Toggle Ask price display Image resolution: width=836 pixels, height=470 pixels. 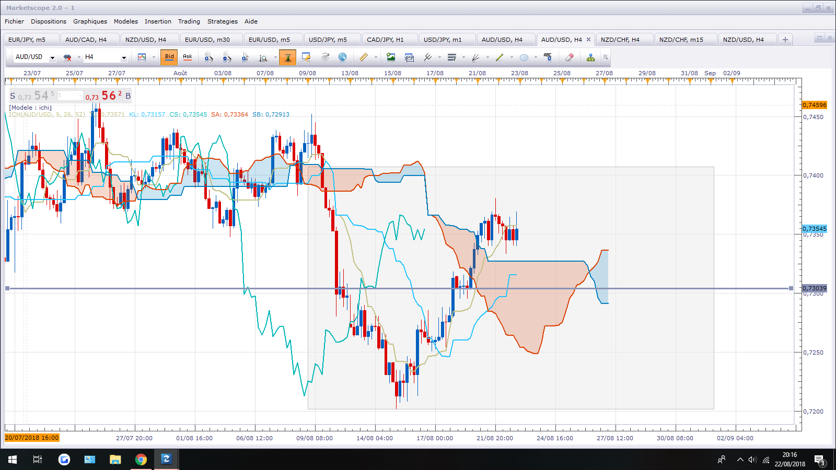tap(187, 57)
